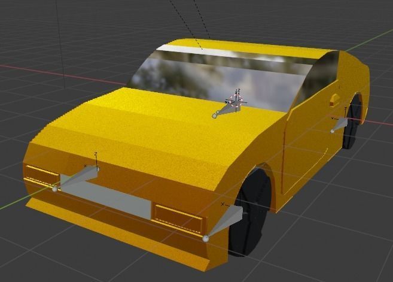Select the cone empty near the rear wheel
This screenshot has width=393, height=282.
(340, 125)
